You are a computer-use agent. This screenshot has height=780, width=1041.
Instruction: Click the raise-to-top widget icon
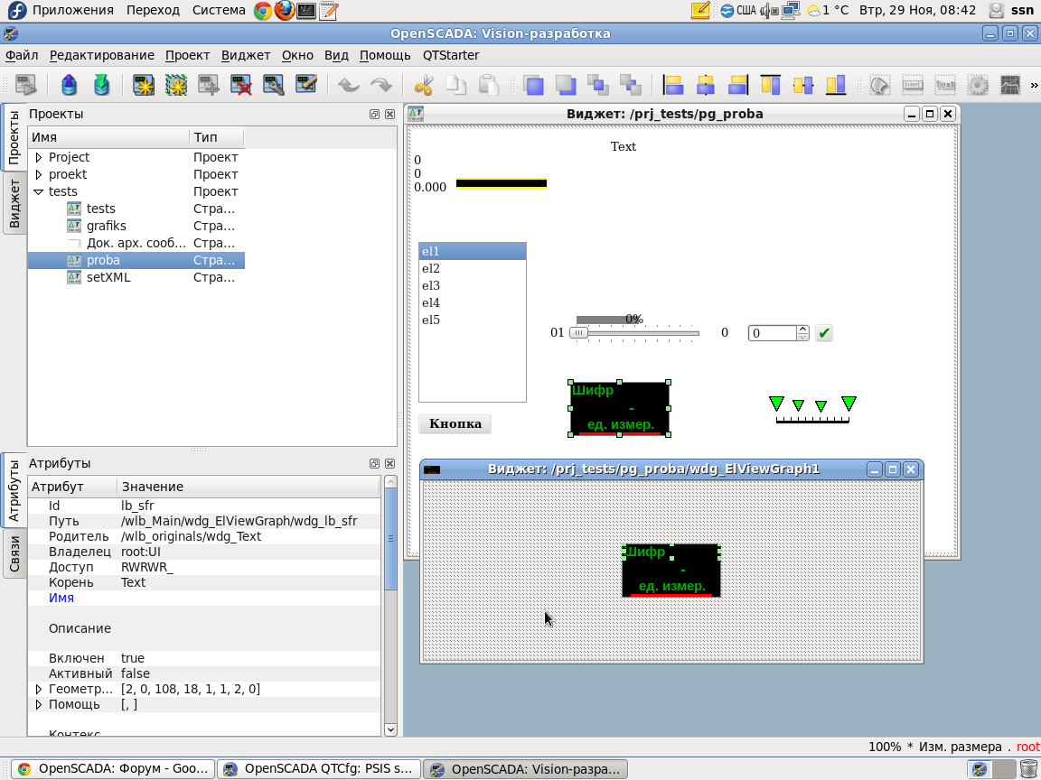pyautogui.click(x=534, y=85)
